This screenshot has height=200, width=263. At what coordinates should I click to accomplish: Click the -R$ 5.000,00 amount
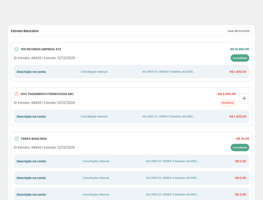pyautogui.click(x=226, y=94)
